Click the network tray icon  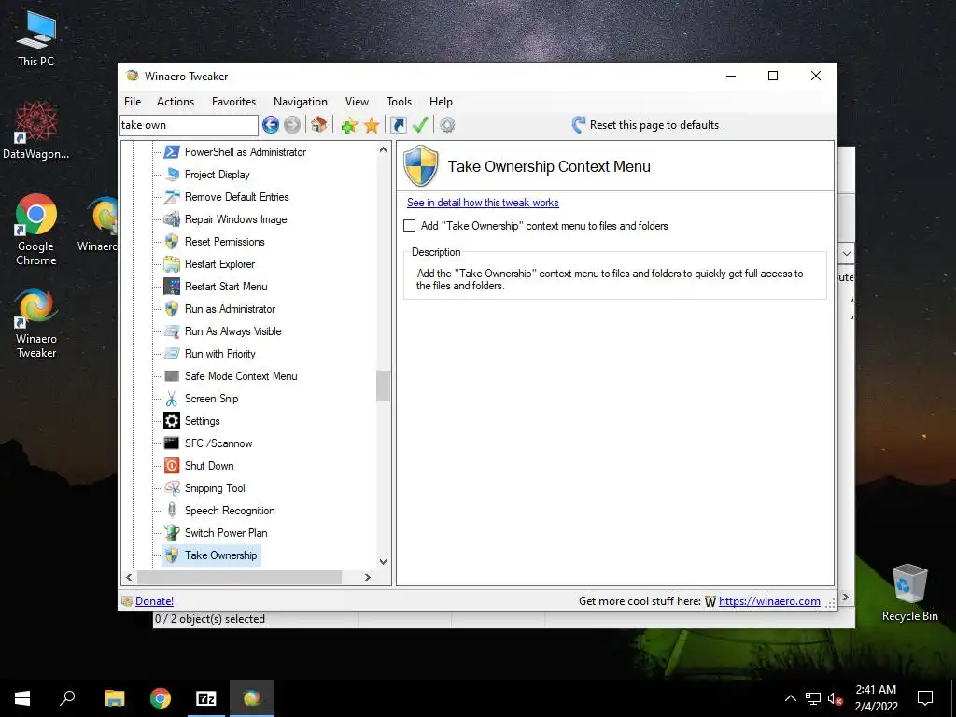[813, 698]
